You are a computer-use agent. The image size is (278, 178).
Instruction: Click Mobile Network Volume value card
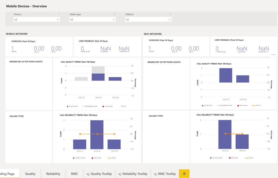tap(13, 49)
